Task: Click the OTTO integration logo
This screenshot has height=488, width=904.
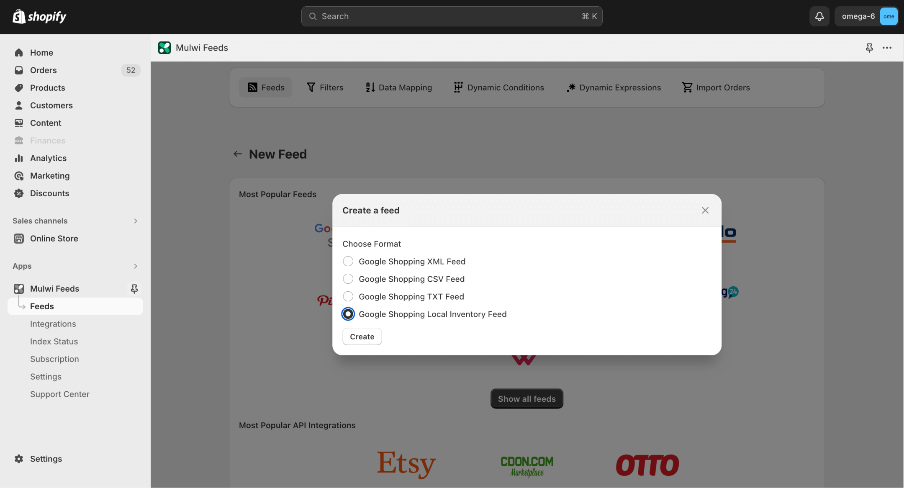Action: [x=647, y=465]
